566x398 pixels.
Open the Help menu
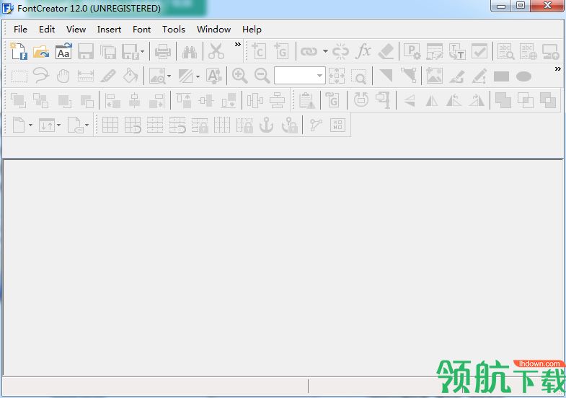[252, 30]
